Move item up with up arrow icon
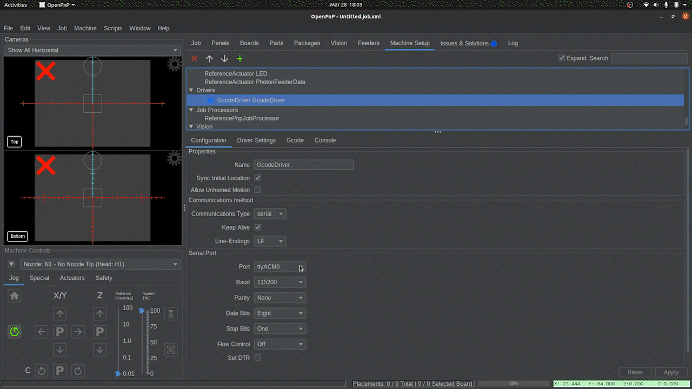Screen dimensions: 692x389 tap(209, 58)
